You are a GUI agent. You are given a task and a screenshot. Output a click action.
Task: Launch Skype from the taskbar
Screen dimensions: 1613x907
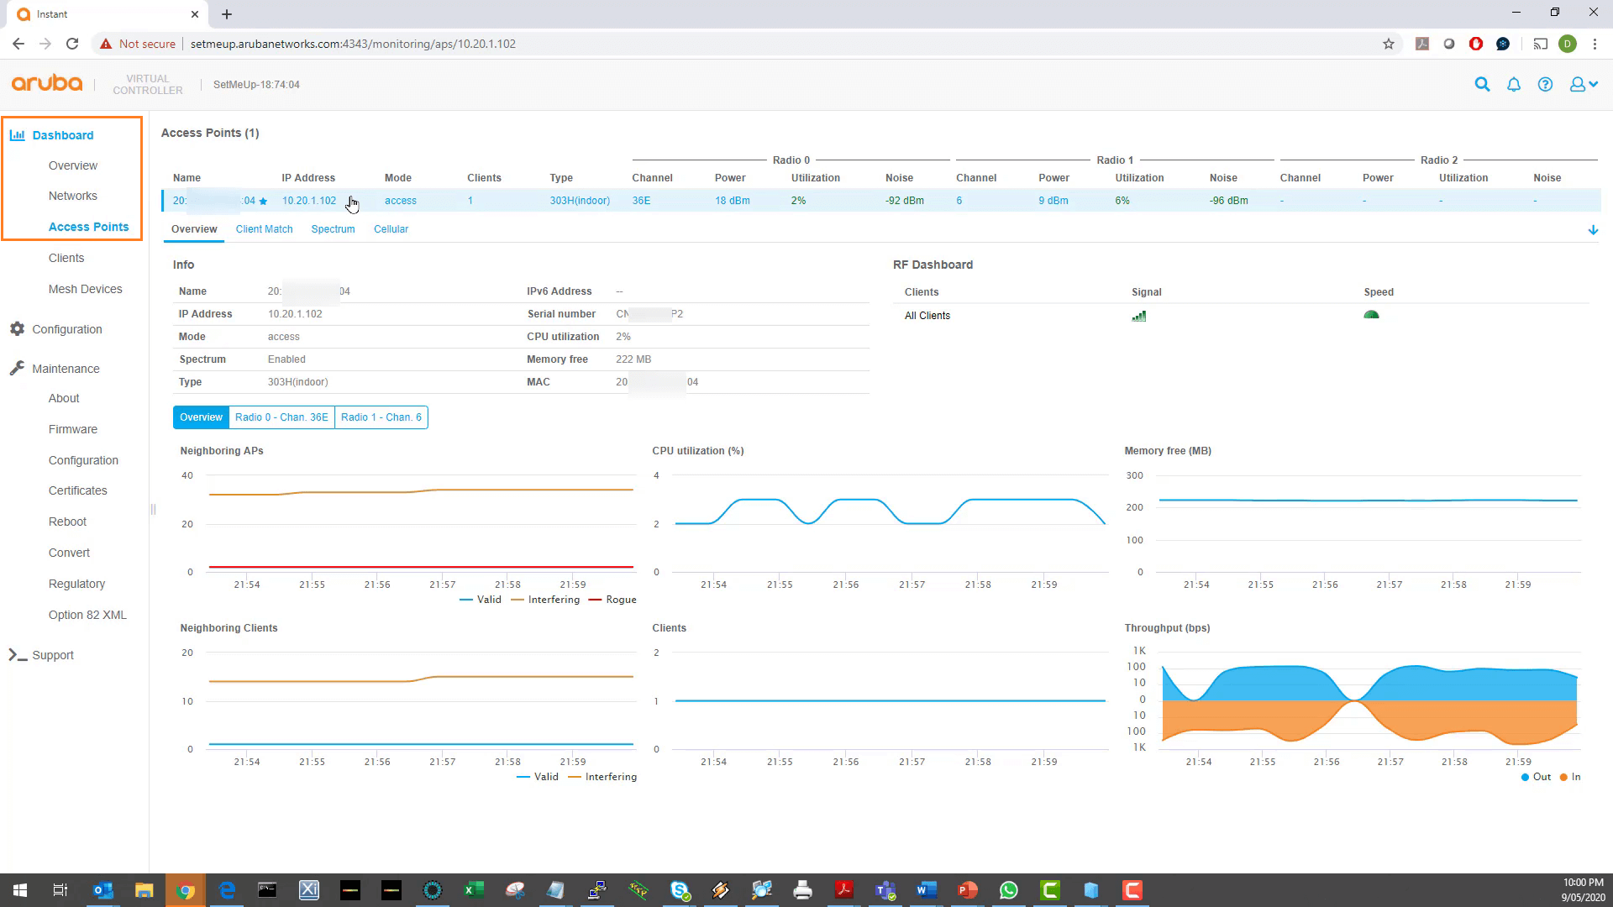pos(680,890)
